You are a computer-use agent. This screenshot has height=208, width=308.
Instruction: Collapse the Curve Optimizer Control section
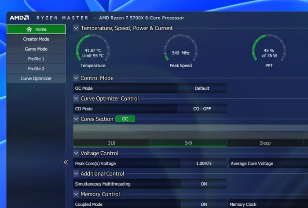click(x=76, y=99)
